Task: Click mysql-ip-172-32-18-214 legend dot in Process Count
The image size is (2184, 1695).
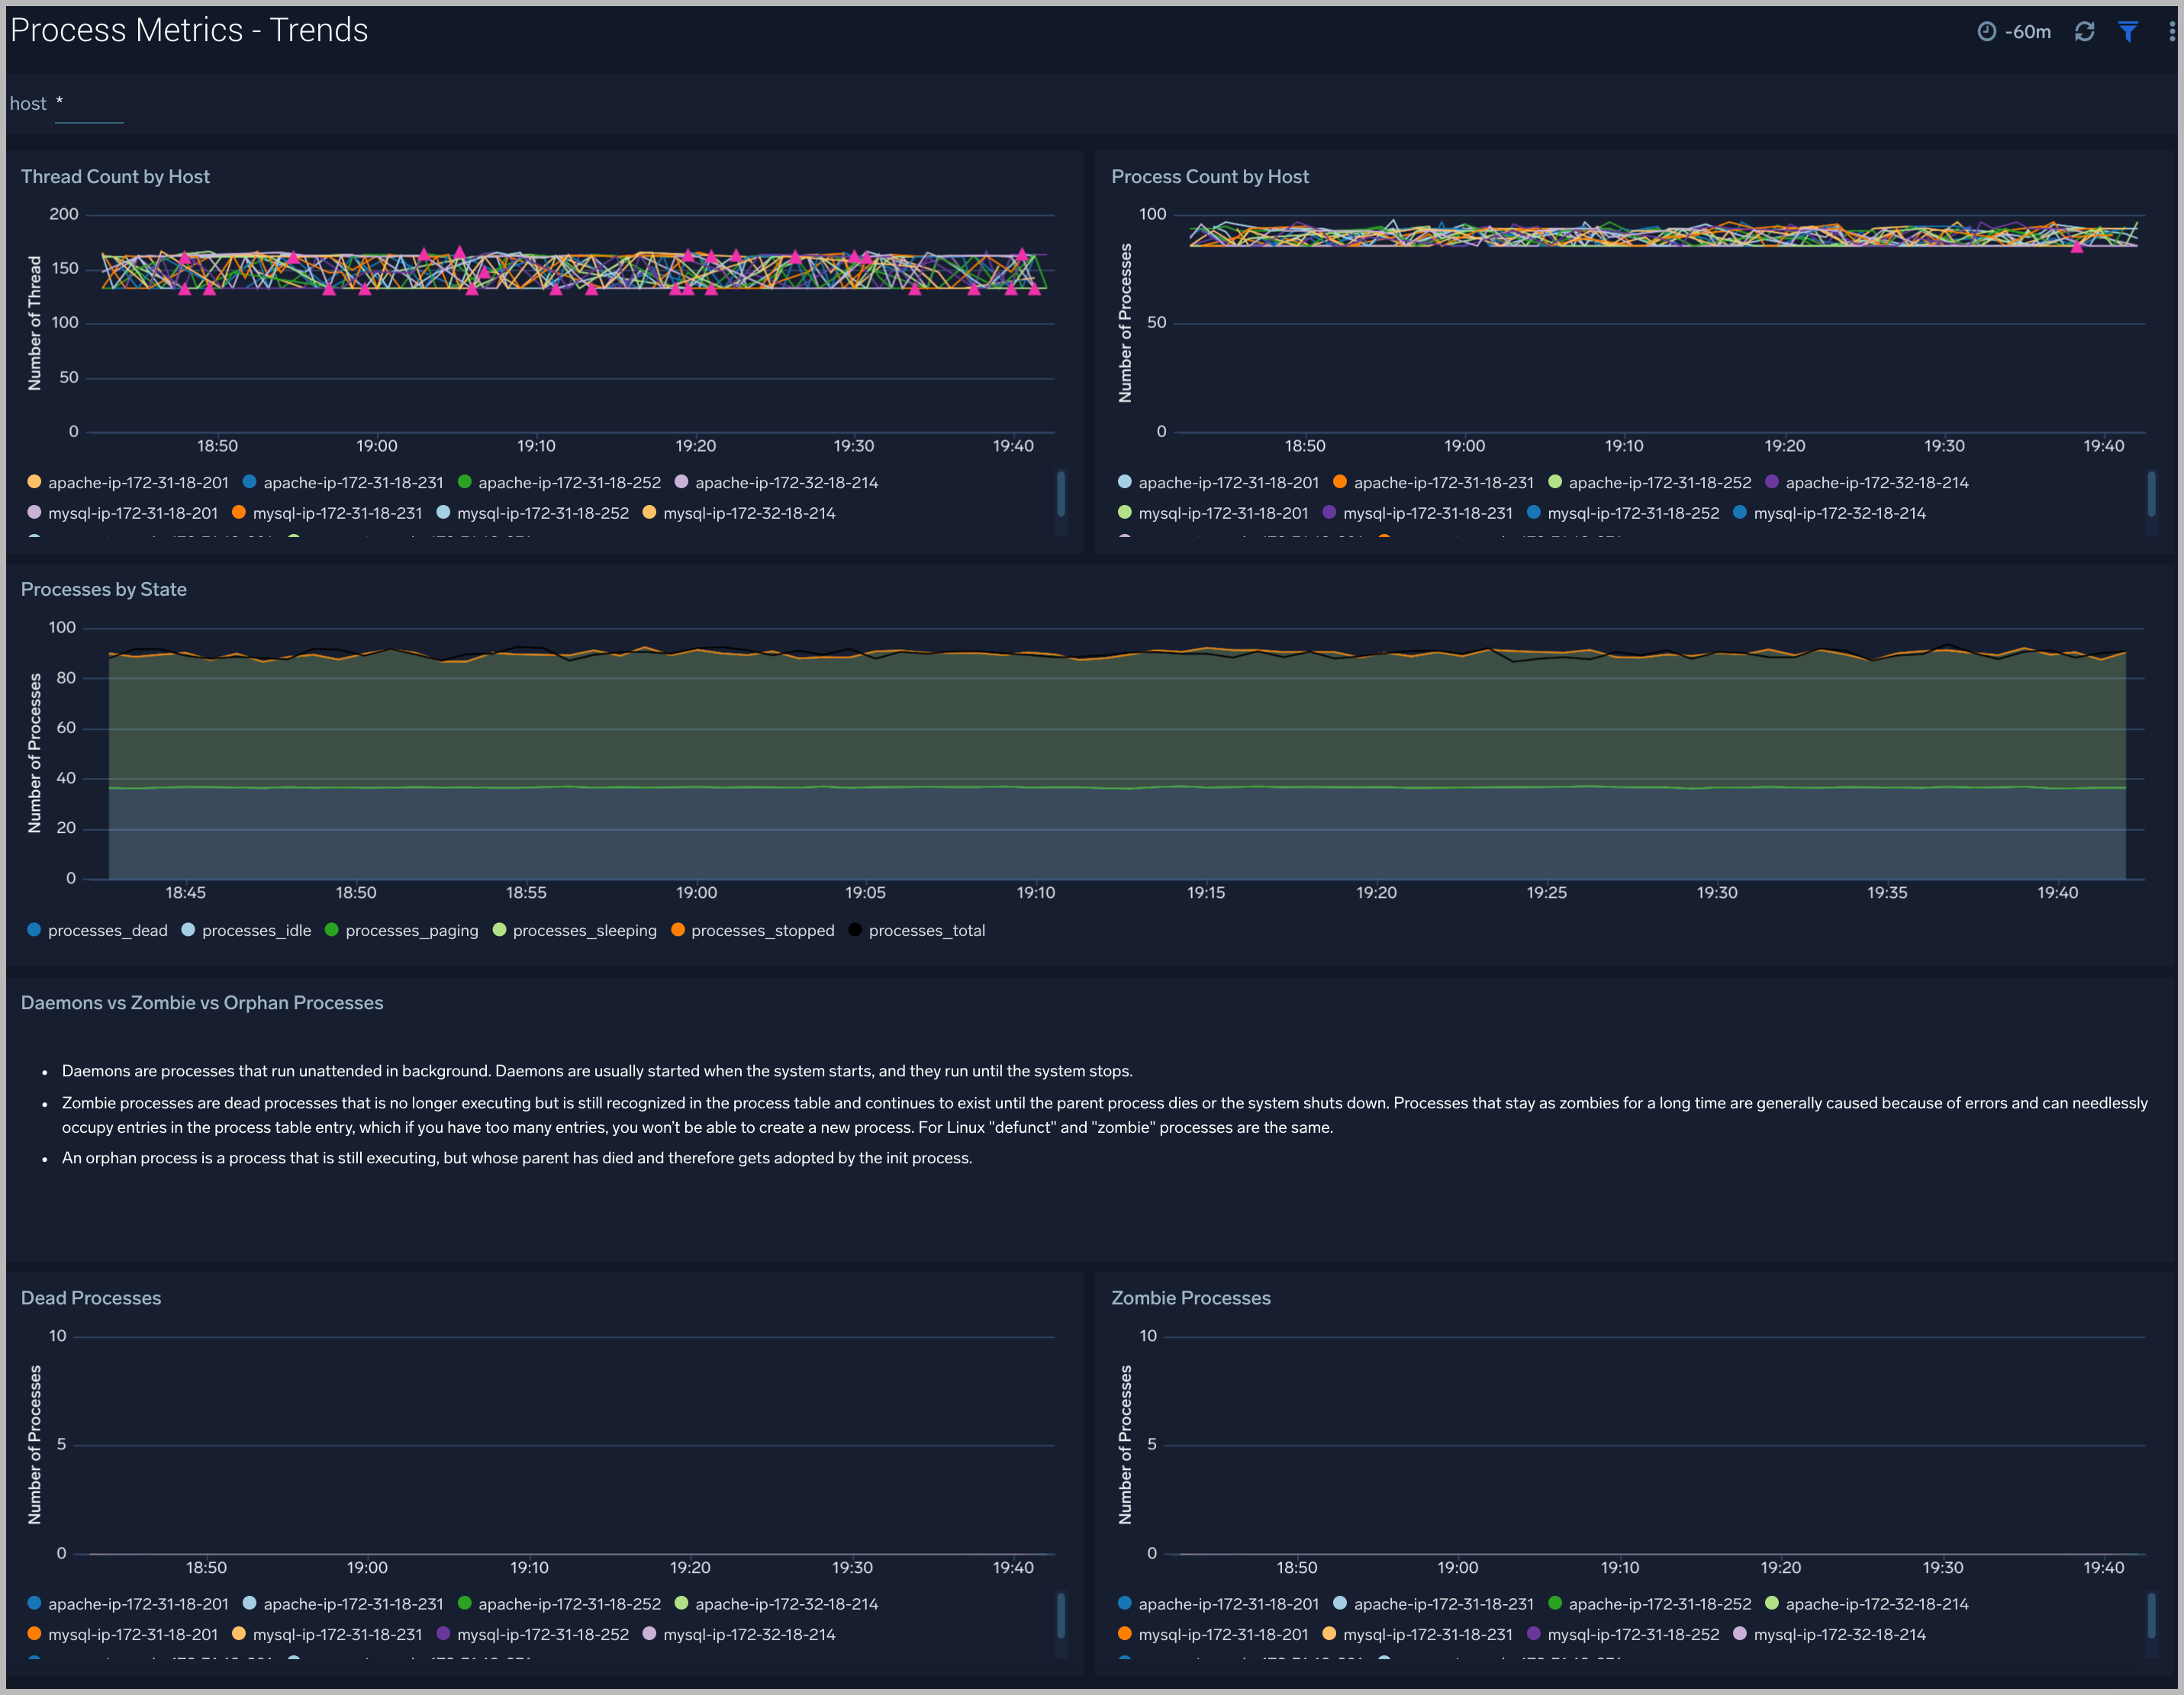Action: (x=1742, y=513)
